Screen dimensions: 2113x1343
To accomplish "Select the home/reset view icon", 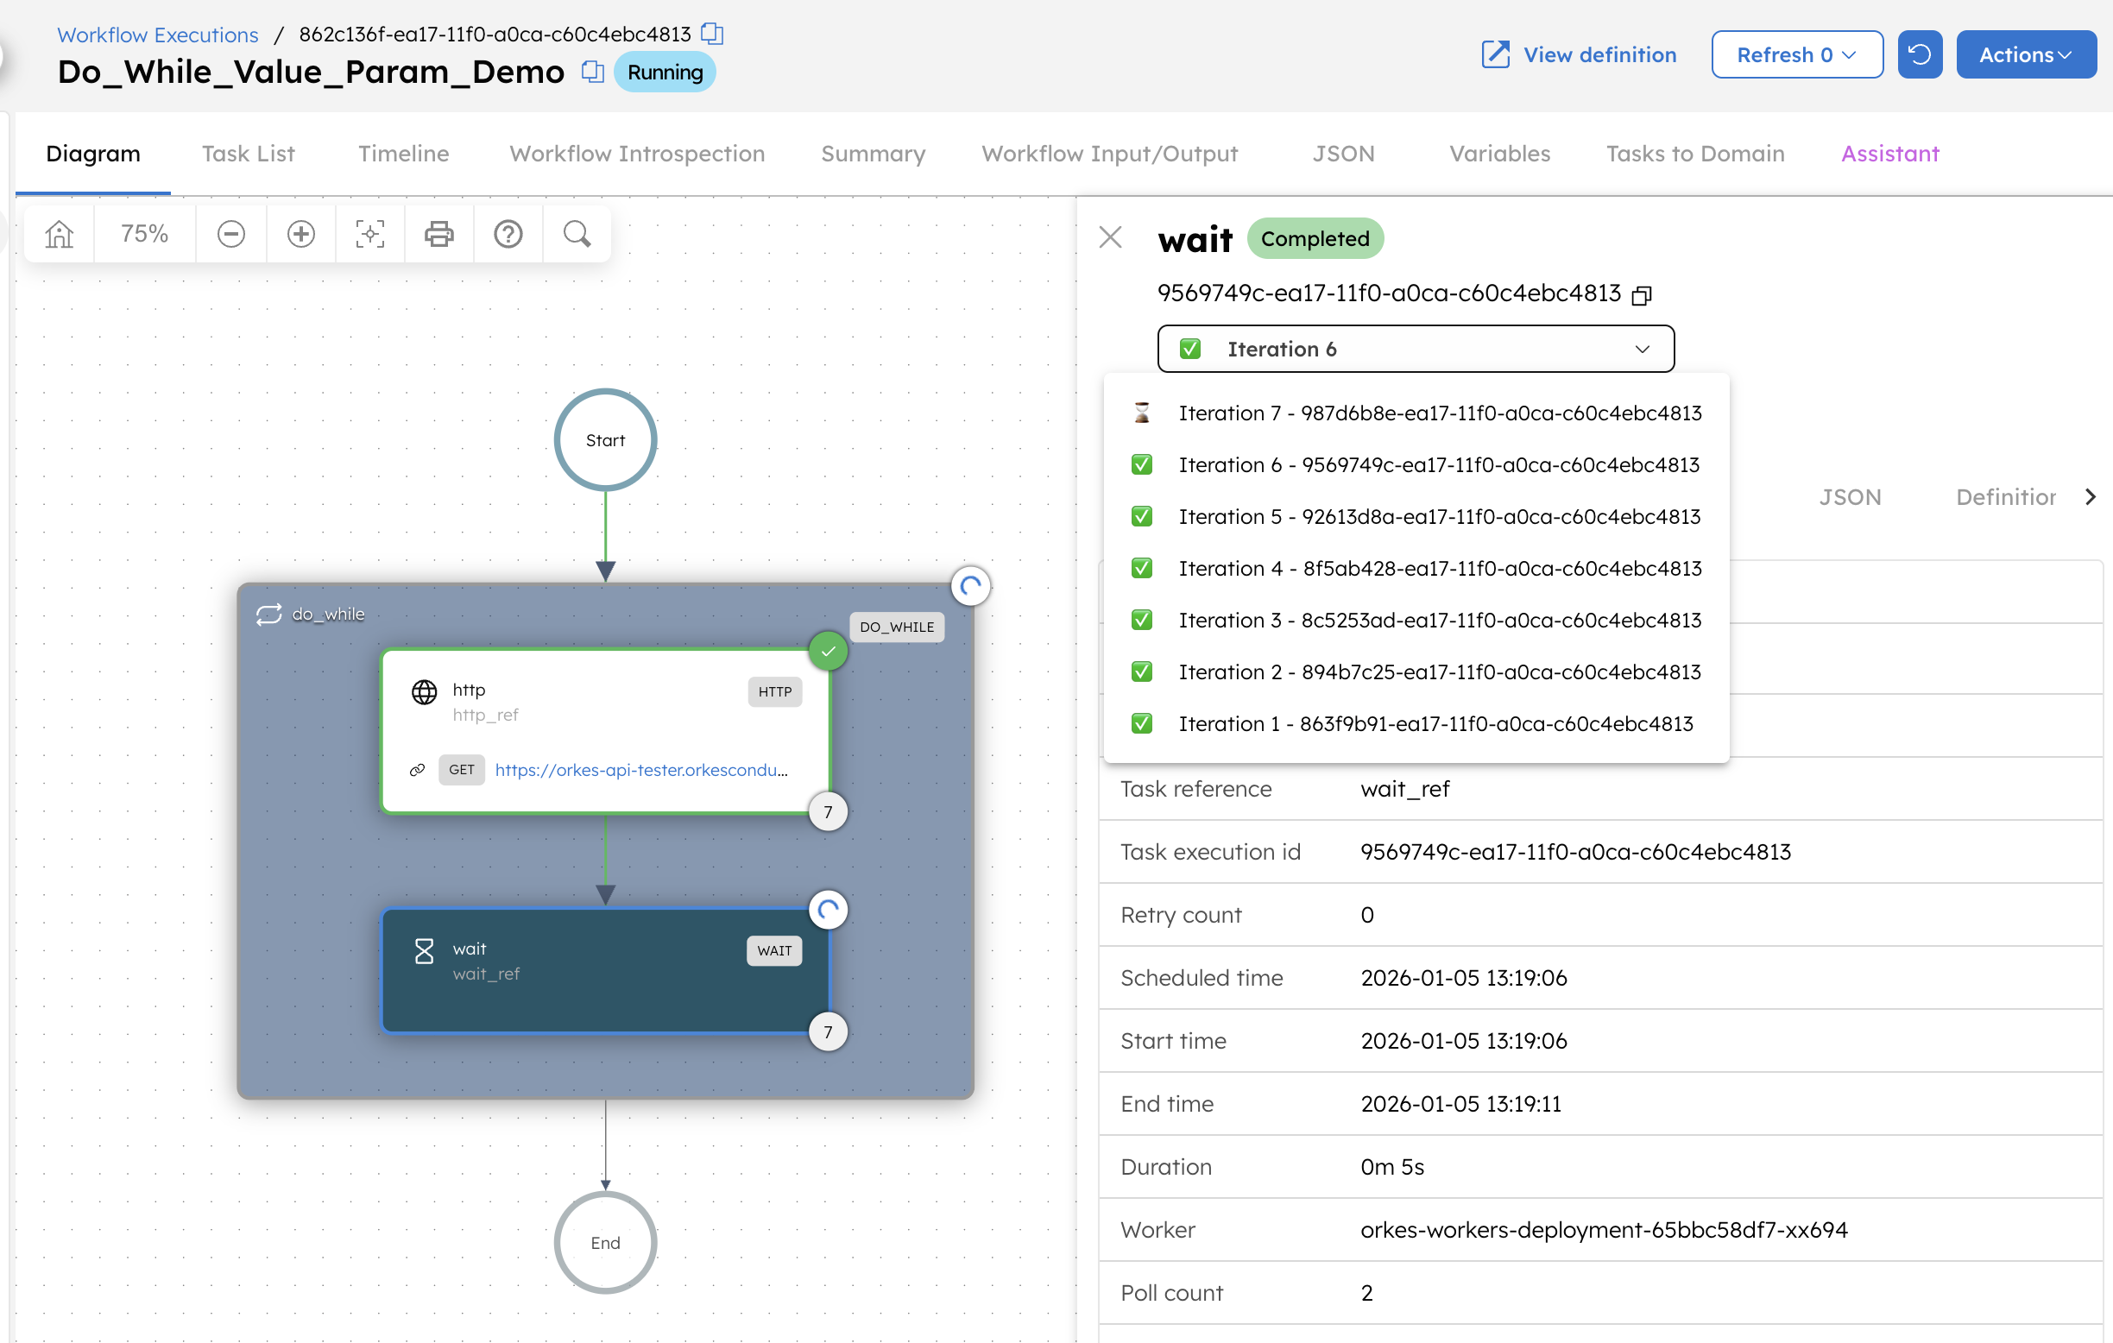I will click(58, 233).
